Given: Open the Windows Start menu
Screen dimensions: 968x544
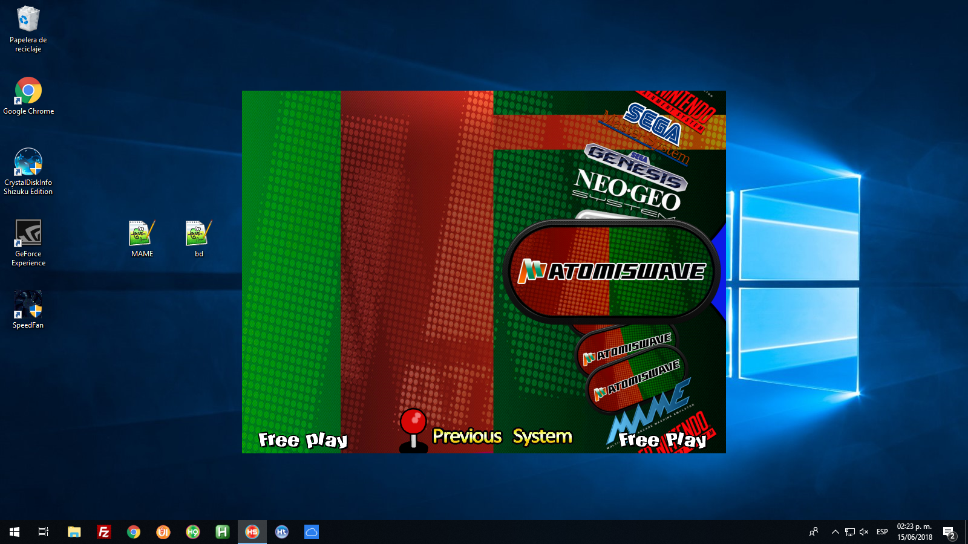Looking at the screenshot, I should click(x=15, y=532).
